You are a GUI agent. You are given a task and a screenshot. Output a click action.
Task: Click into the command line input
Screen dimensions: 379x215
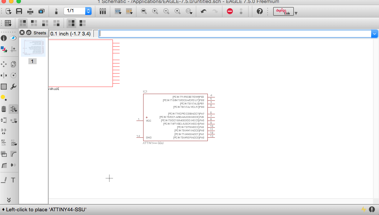pyautogui.click(x=235, y=34)
